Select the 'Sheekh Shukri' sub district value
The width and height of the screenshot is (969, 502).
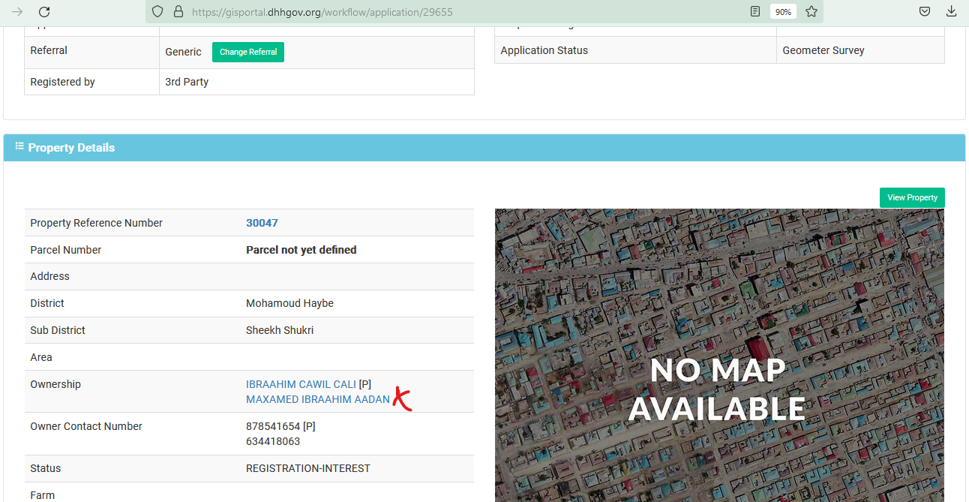280,330
